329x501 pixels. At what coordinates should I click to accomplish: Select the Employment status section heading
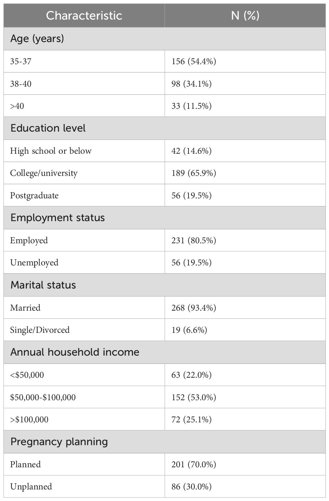click(57, 218)
